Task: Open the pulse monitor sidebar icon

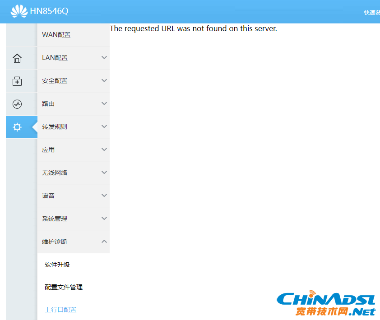Action: [x=17, y=104]
